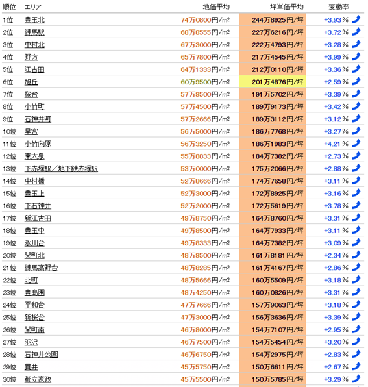The width and height of the screenshot is (368, 387).
Task: Click the upward arrow in 30位 都立家政 row
Action: coord(356,379)
